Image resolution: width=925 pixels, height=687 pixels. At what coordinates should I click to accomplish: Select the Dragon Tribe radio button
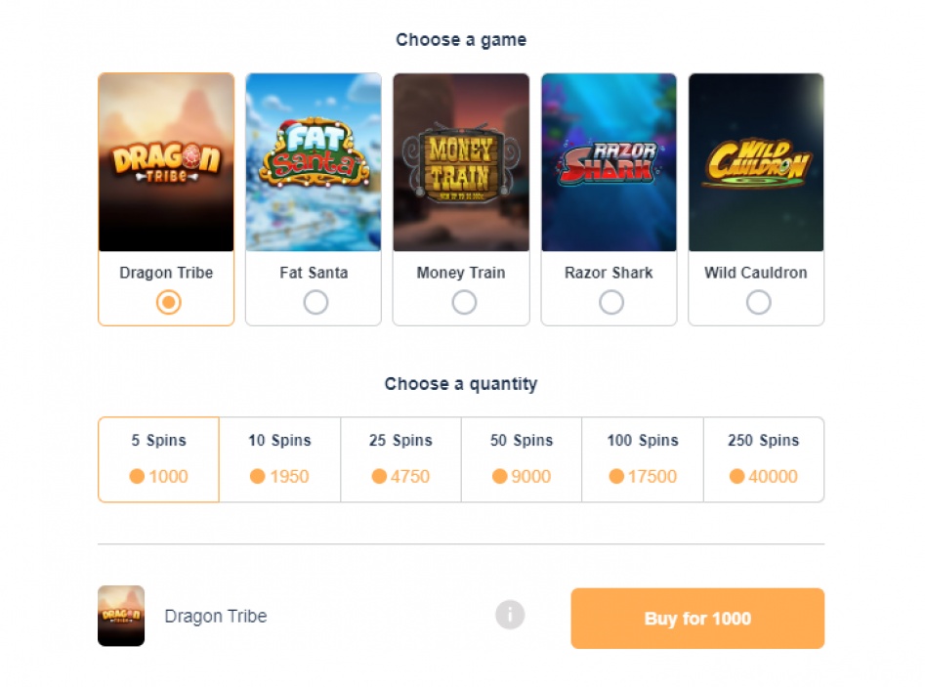pos(169,302)
